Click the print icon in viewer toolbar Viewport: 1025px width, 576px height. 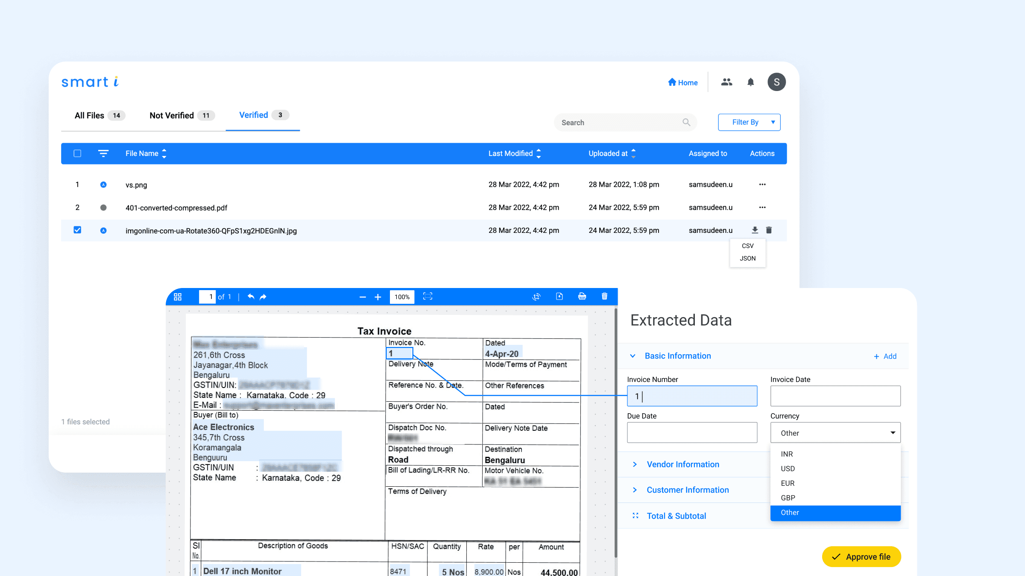[582, 296]
